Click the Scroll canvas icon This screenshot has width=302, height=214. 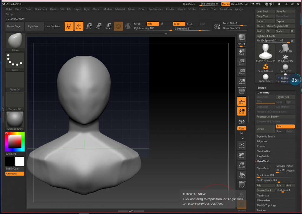pos(242,52)
